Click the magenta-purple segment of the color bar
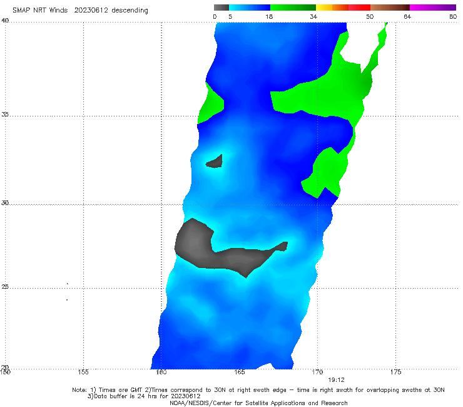 [x=433, y=8]
